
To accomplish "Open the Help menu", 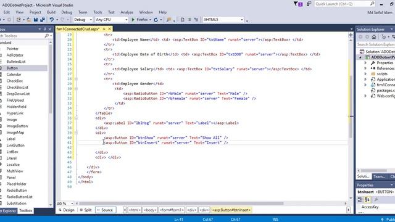I will (x=162, y=12).
